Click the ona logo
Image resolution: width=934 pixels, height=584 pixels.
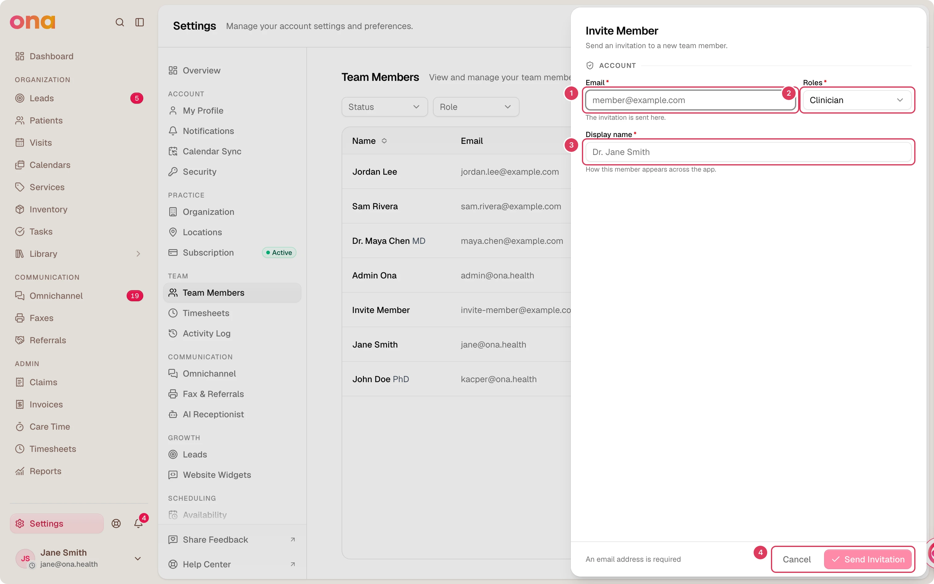point(32,22)
